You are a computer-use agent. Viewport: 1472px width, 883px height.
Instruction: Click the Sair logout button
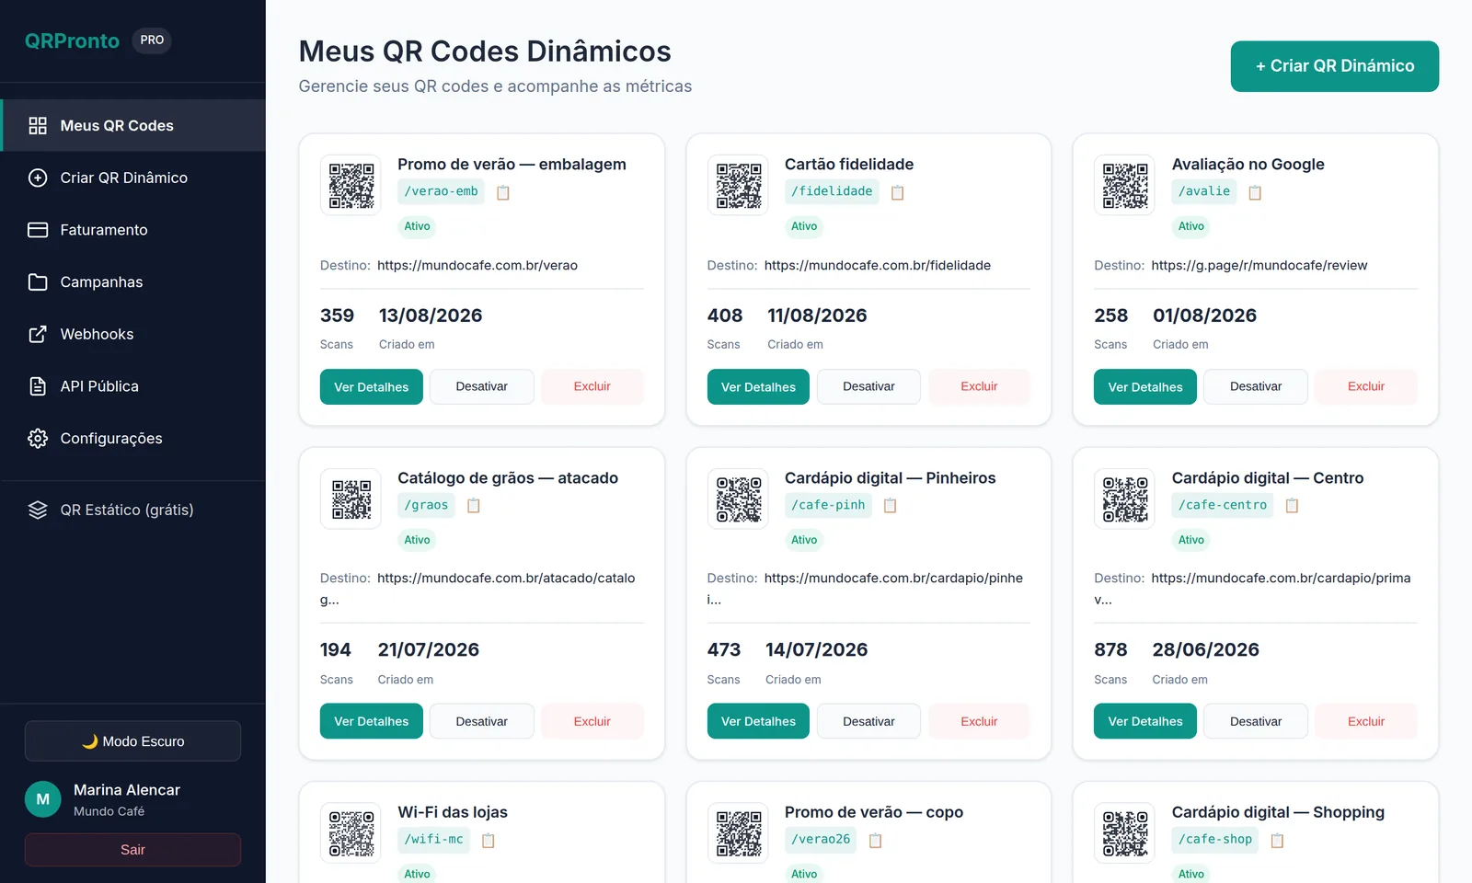132,850
